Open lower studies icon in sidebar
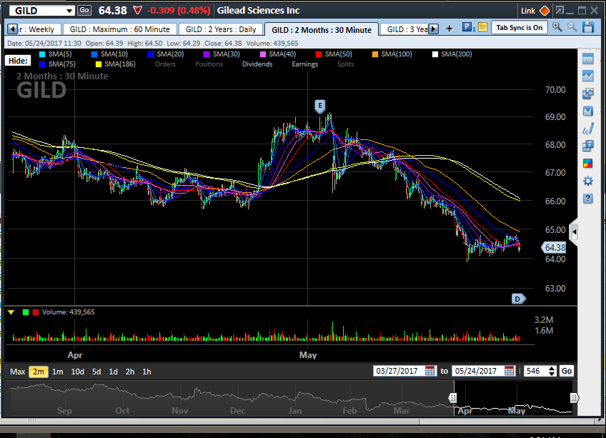Image resolution: width=606 pixels, height=438 pixels. [x=588, y=111]
